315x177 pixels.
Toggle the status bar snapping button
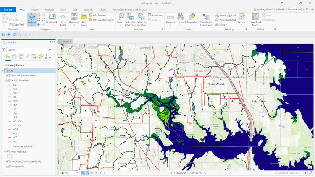(x=83, y=173)
